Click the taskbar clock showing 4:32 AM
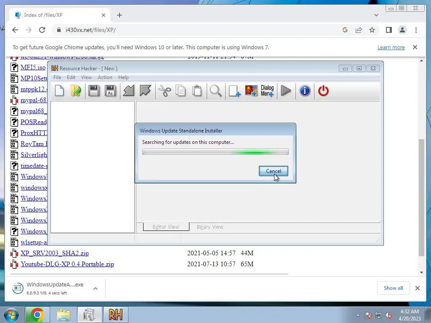 coord(410,315)
